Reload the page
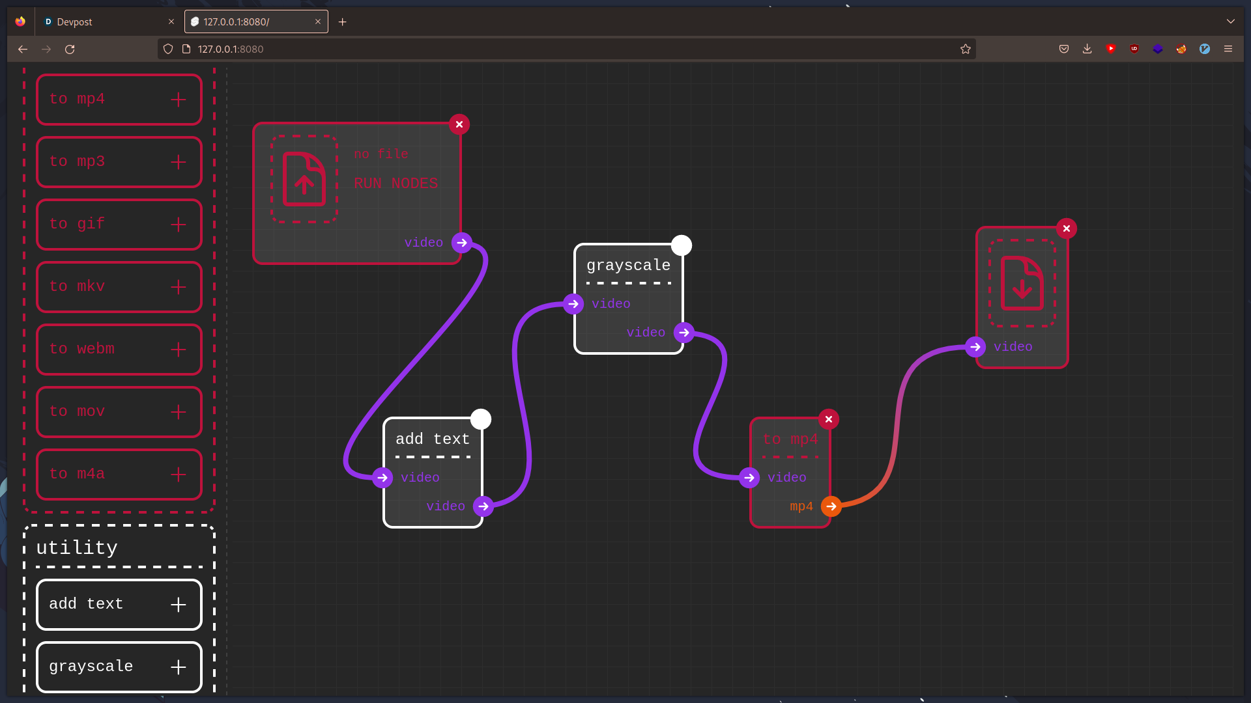 (70, 49)
